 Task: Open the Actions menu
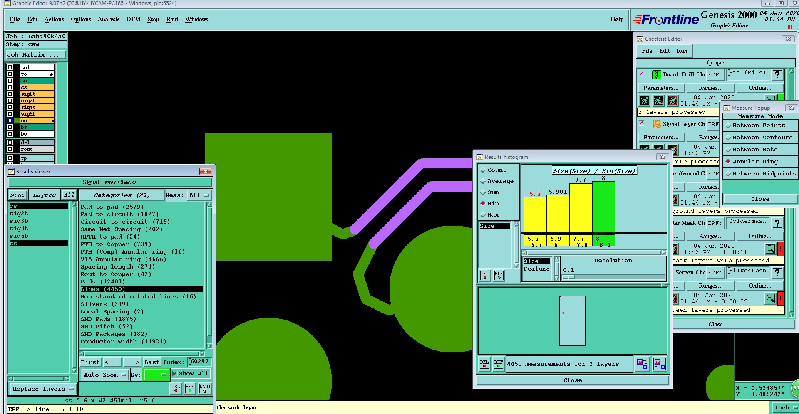54,20
